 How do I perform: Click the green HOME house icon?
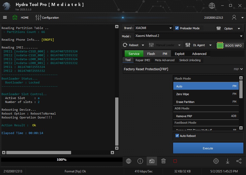(15, 17)
